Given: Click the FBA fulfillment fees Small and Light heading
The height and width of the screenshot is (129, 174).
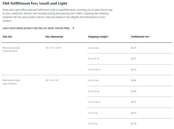Looking at the screenshot, I should click(35, 3).
